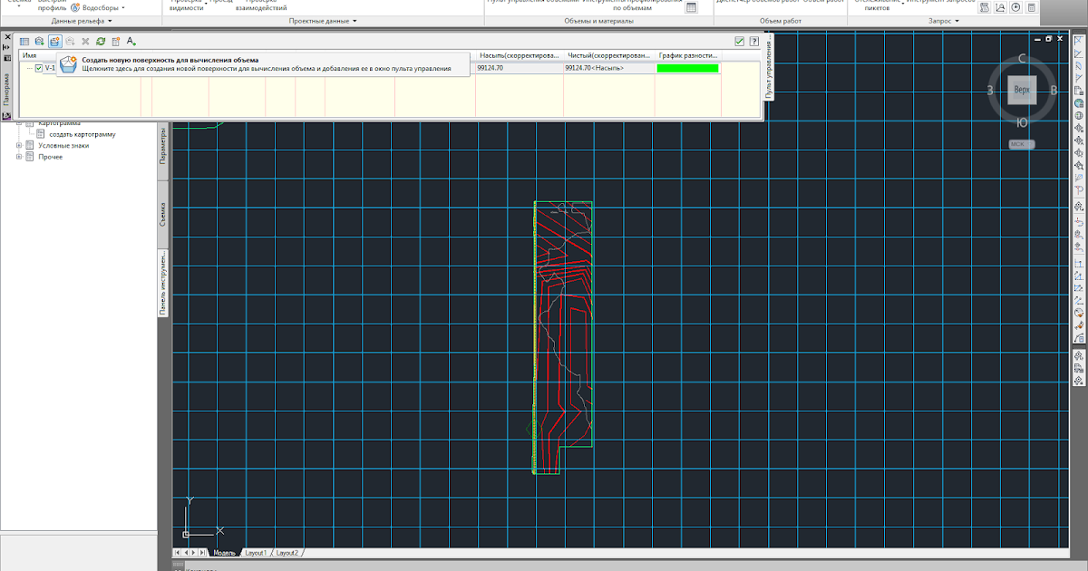Click the Объем работ panel title
This screenshot has height=571, width=1088.
pyautogui.click(x=780, y=20)
